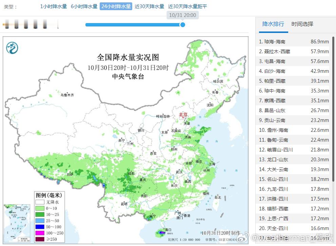Switch to the 1小时降水量 view
The width and height of the screenshot is (336, 246).
(x=53, y=6)
